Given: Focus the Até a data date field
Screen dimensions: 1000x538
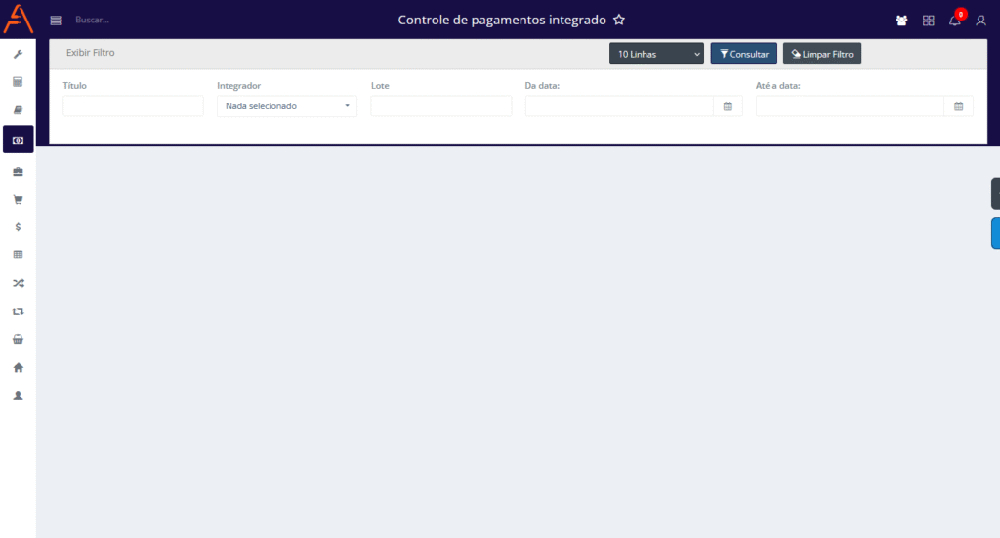Looking at the screenshot, I should pos(851,106).
